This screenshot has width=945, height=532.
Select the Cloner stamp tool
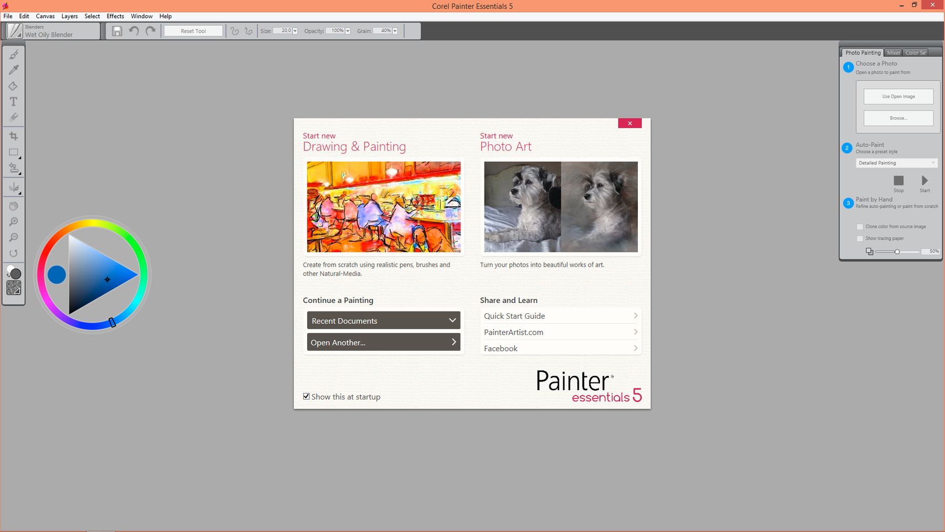pyautogui.click(x=14, y=168)
